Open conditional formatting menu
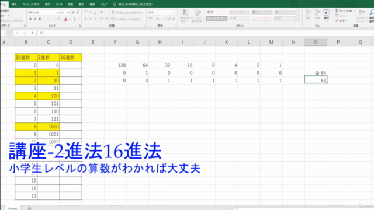Viewport: 374px width, 210px height. (x=185, y=16)
